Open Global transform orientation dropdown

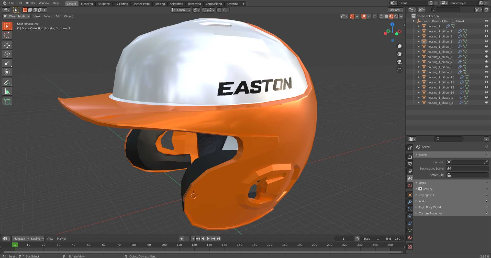(181, 10)
